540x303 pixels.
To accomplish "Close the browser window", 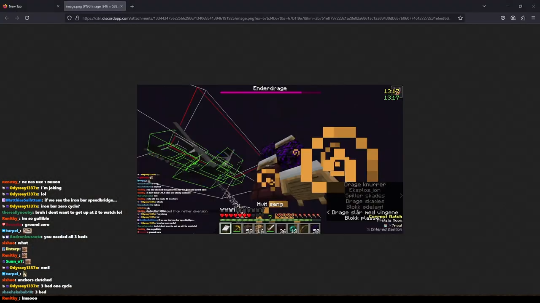I will [x=533, y=6].
